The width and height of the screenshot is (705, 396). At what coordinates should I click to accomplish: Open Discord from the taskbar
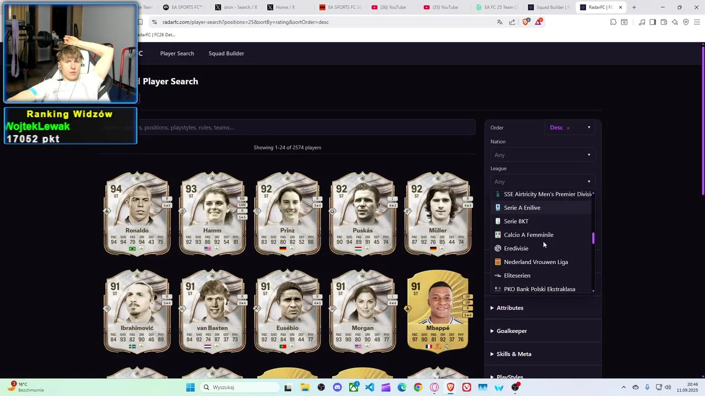point(338,387)
